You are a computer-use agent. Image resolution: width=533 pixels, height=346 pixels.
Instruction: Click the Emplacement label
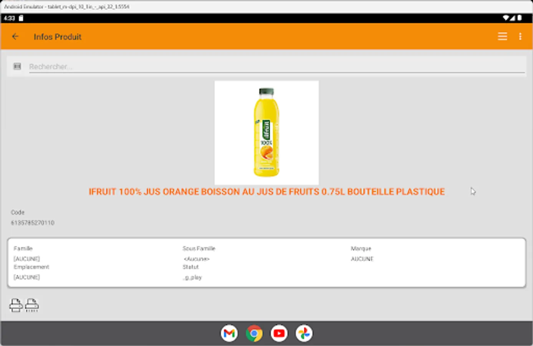(x=31, y=267)
